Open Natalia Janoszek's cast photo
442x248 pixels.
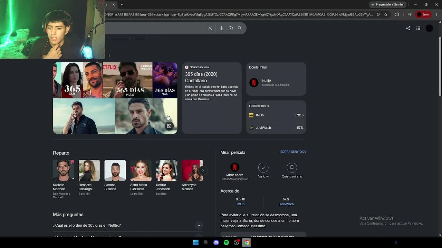pyautogui.click(x=167, y=170)
